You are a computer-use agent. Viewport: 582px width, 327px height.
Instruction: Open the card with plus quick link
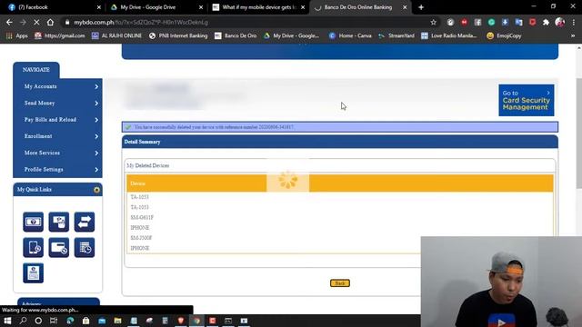click(58, 247)
